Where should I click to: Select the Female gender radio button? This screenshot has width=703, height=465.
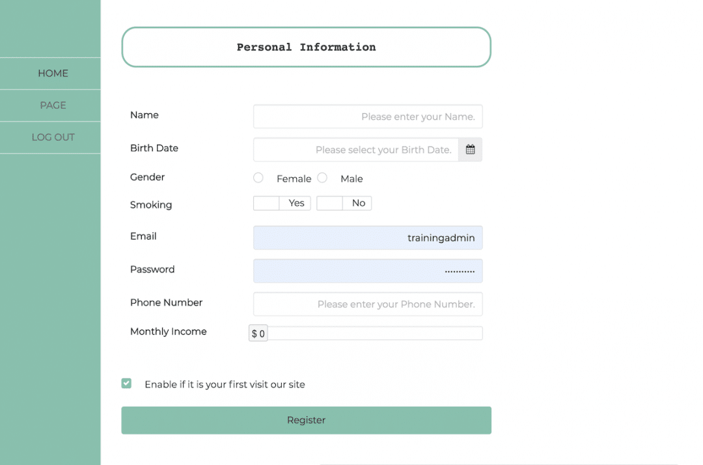pyautogui.click(x=258, y=177)
